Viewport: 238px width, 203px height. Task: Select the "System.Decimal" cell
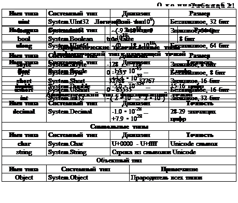(x=78, y=115)
